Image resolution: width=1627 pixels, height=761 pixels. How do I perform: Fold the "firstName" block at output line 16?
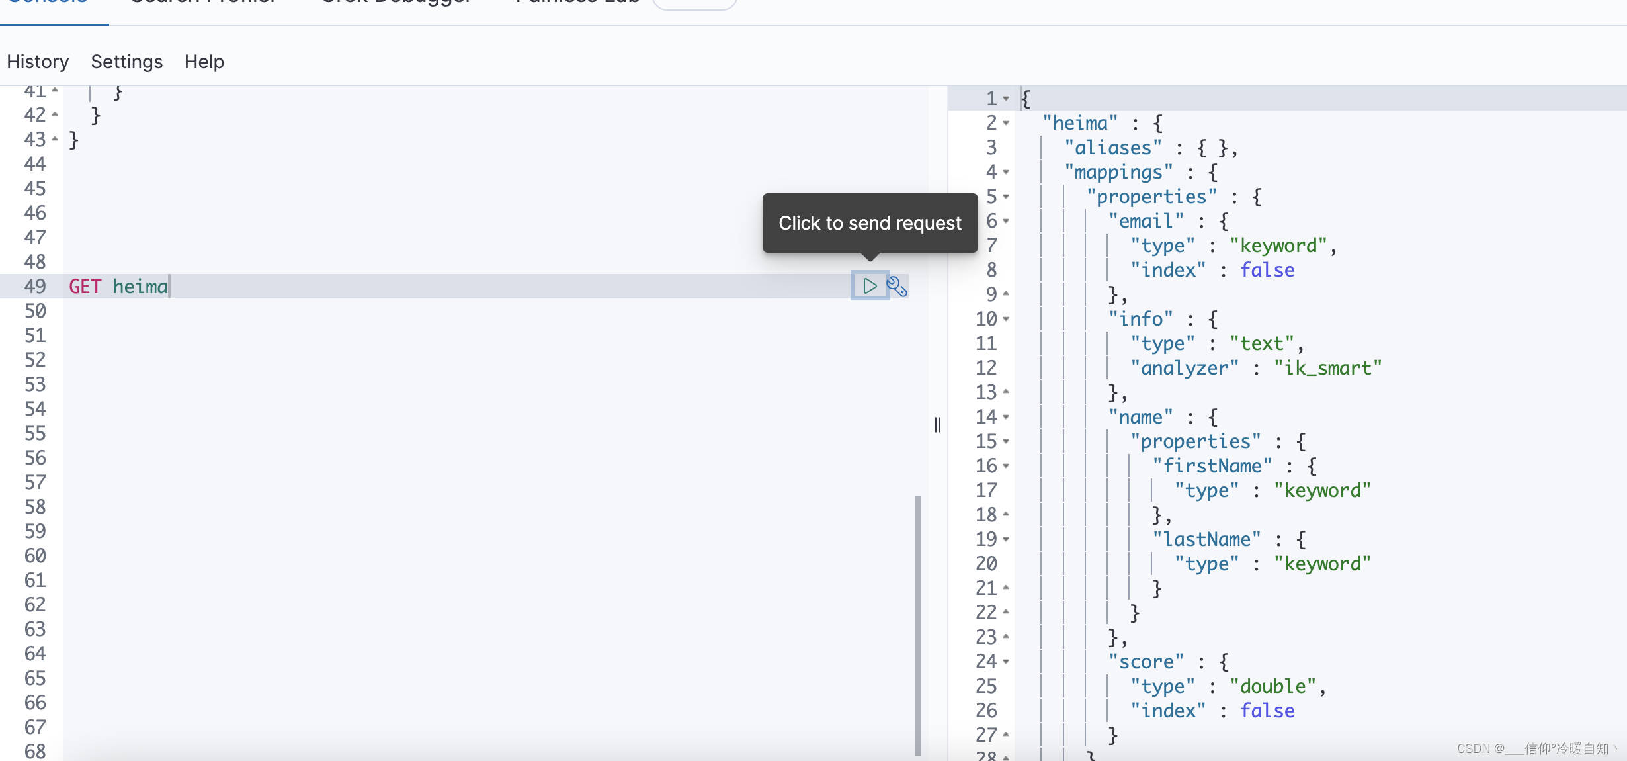[1006, 466]
